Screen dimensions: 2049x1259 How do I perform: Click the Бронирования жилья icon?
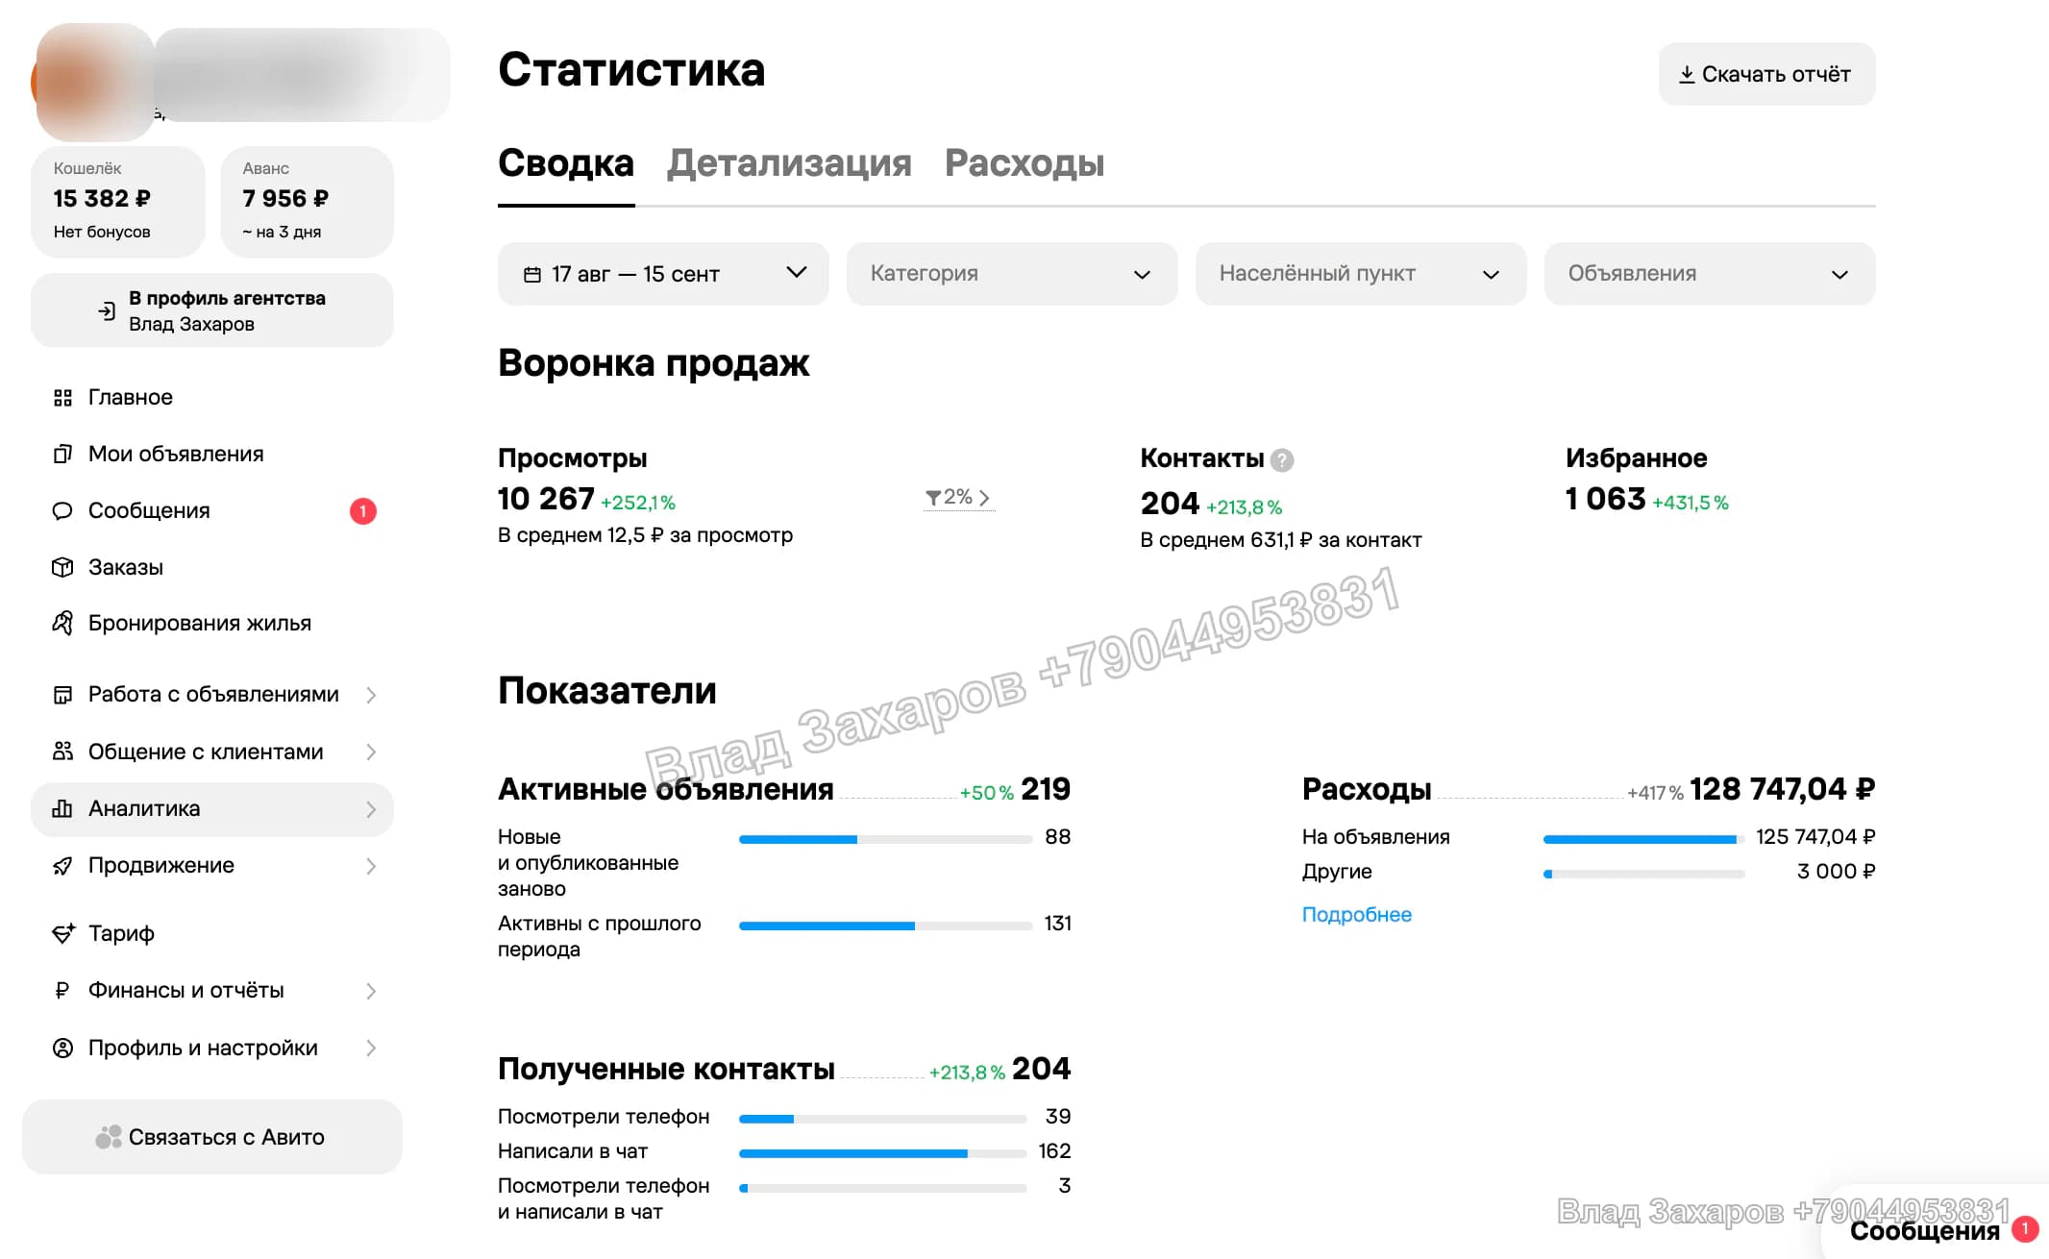(62, 623)
